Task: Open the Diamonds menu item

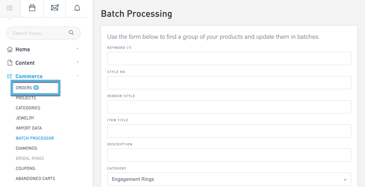Action: (27, 148)
